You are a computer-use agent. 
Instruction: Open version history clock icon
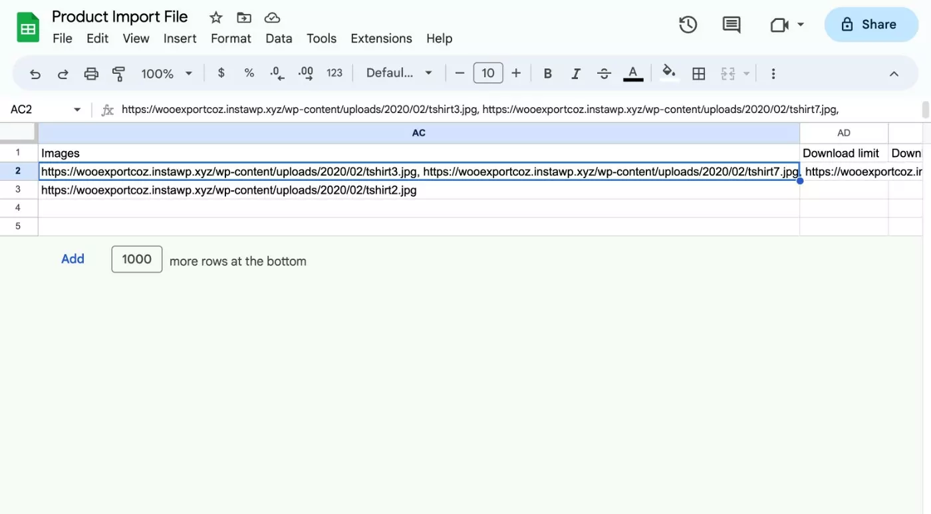(x=688, y=25)
